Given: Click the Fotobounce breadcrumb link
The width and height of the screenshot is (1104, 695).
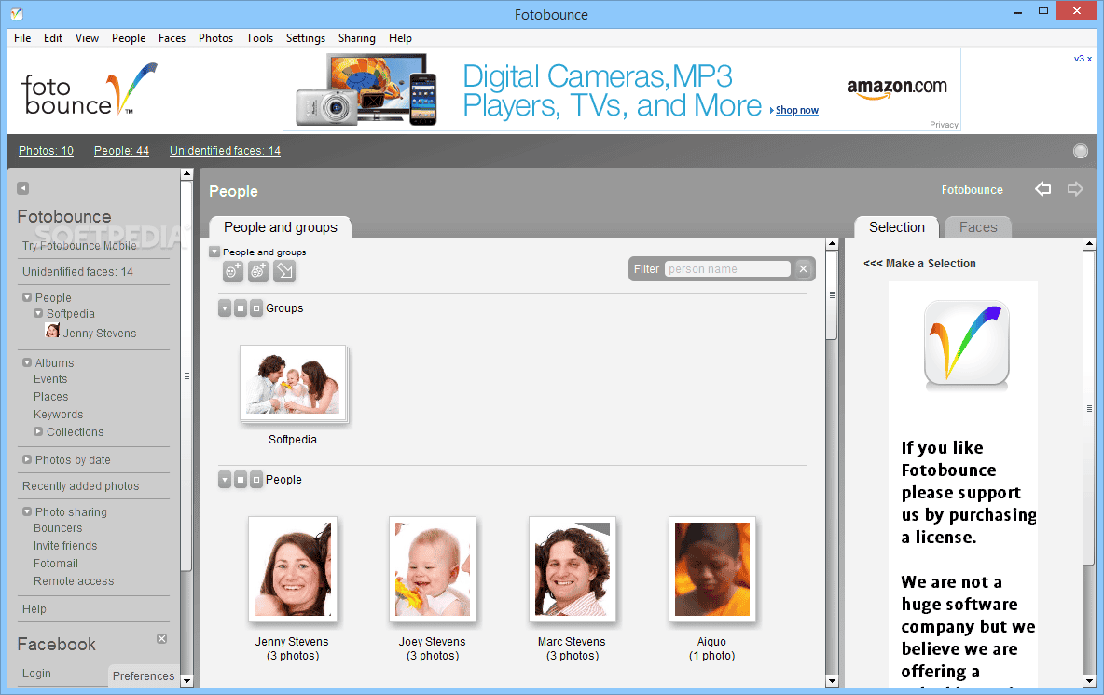Looking at the screenshot, I should [x=973, y=190].
